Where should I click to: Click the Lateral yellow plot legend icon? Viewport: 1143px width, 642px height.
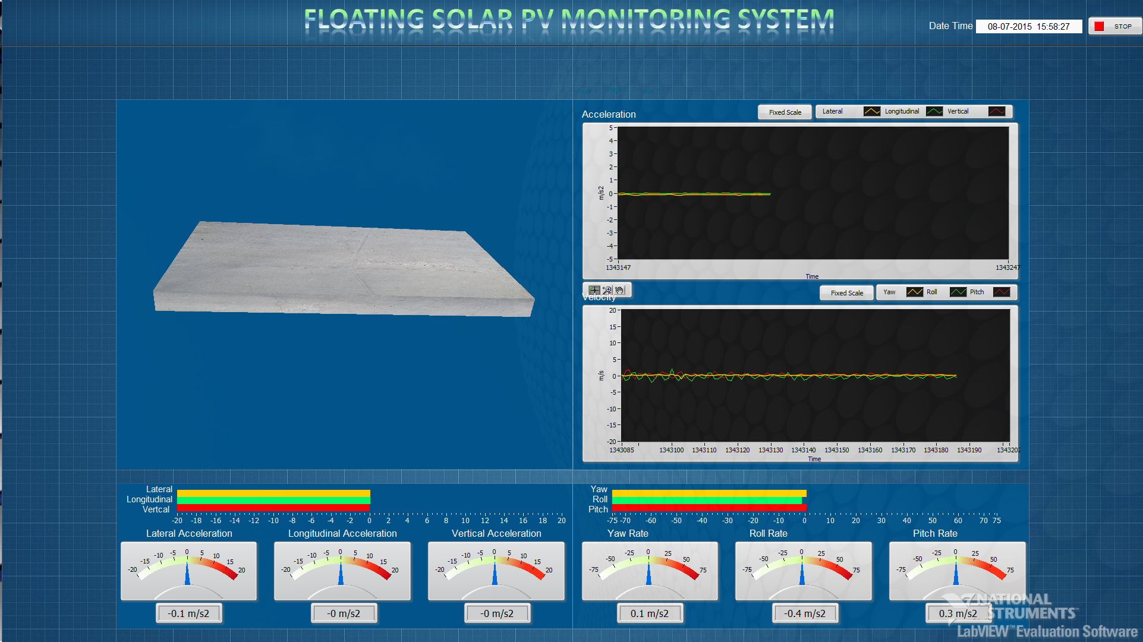[x=871, y=111]
